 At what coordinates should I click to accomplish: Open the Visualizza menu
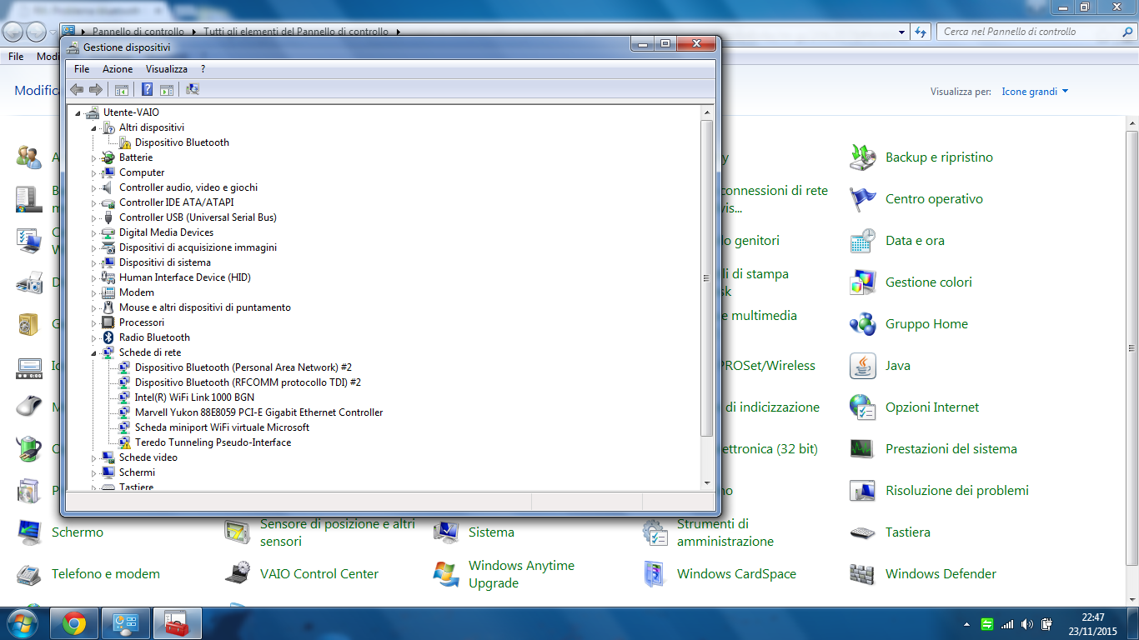click(x=167, y=69)
